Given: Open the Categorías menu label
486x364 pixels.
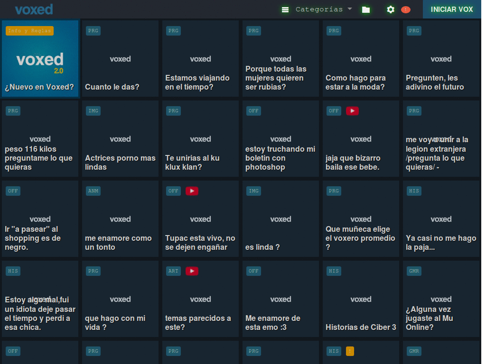Looking at the screenshot, I should 319,9.
